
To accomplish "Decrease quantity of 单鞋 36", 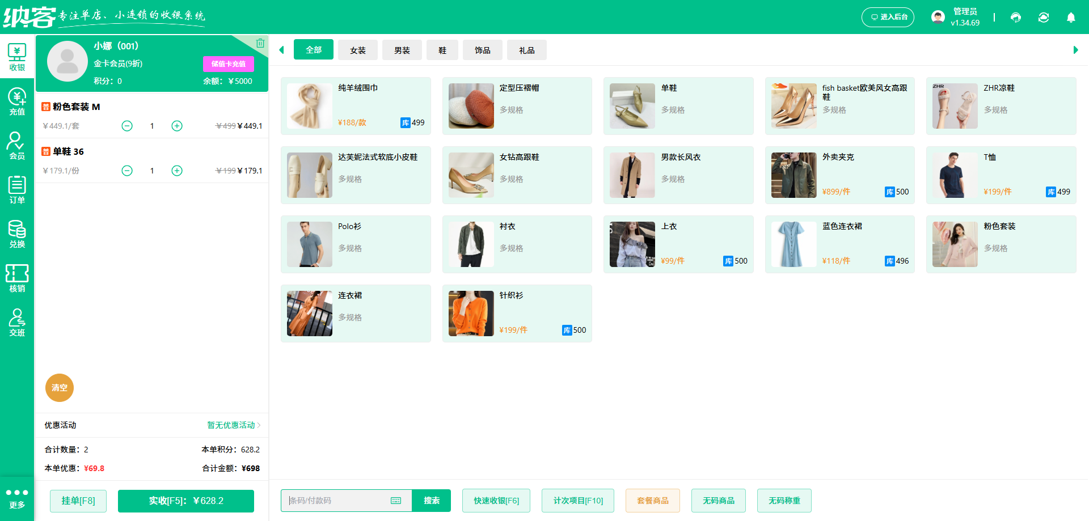I will tap(127, 171).
